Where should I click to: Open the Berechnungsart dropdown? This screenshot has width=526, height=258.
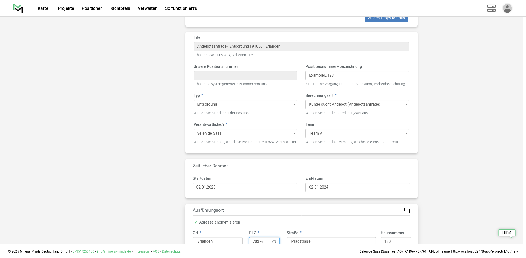click(x=357, y=105)
